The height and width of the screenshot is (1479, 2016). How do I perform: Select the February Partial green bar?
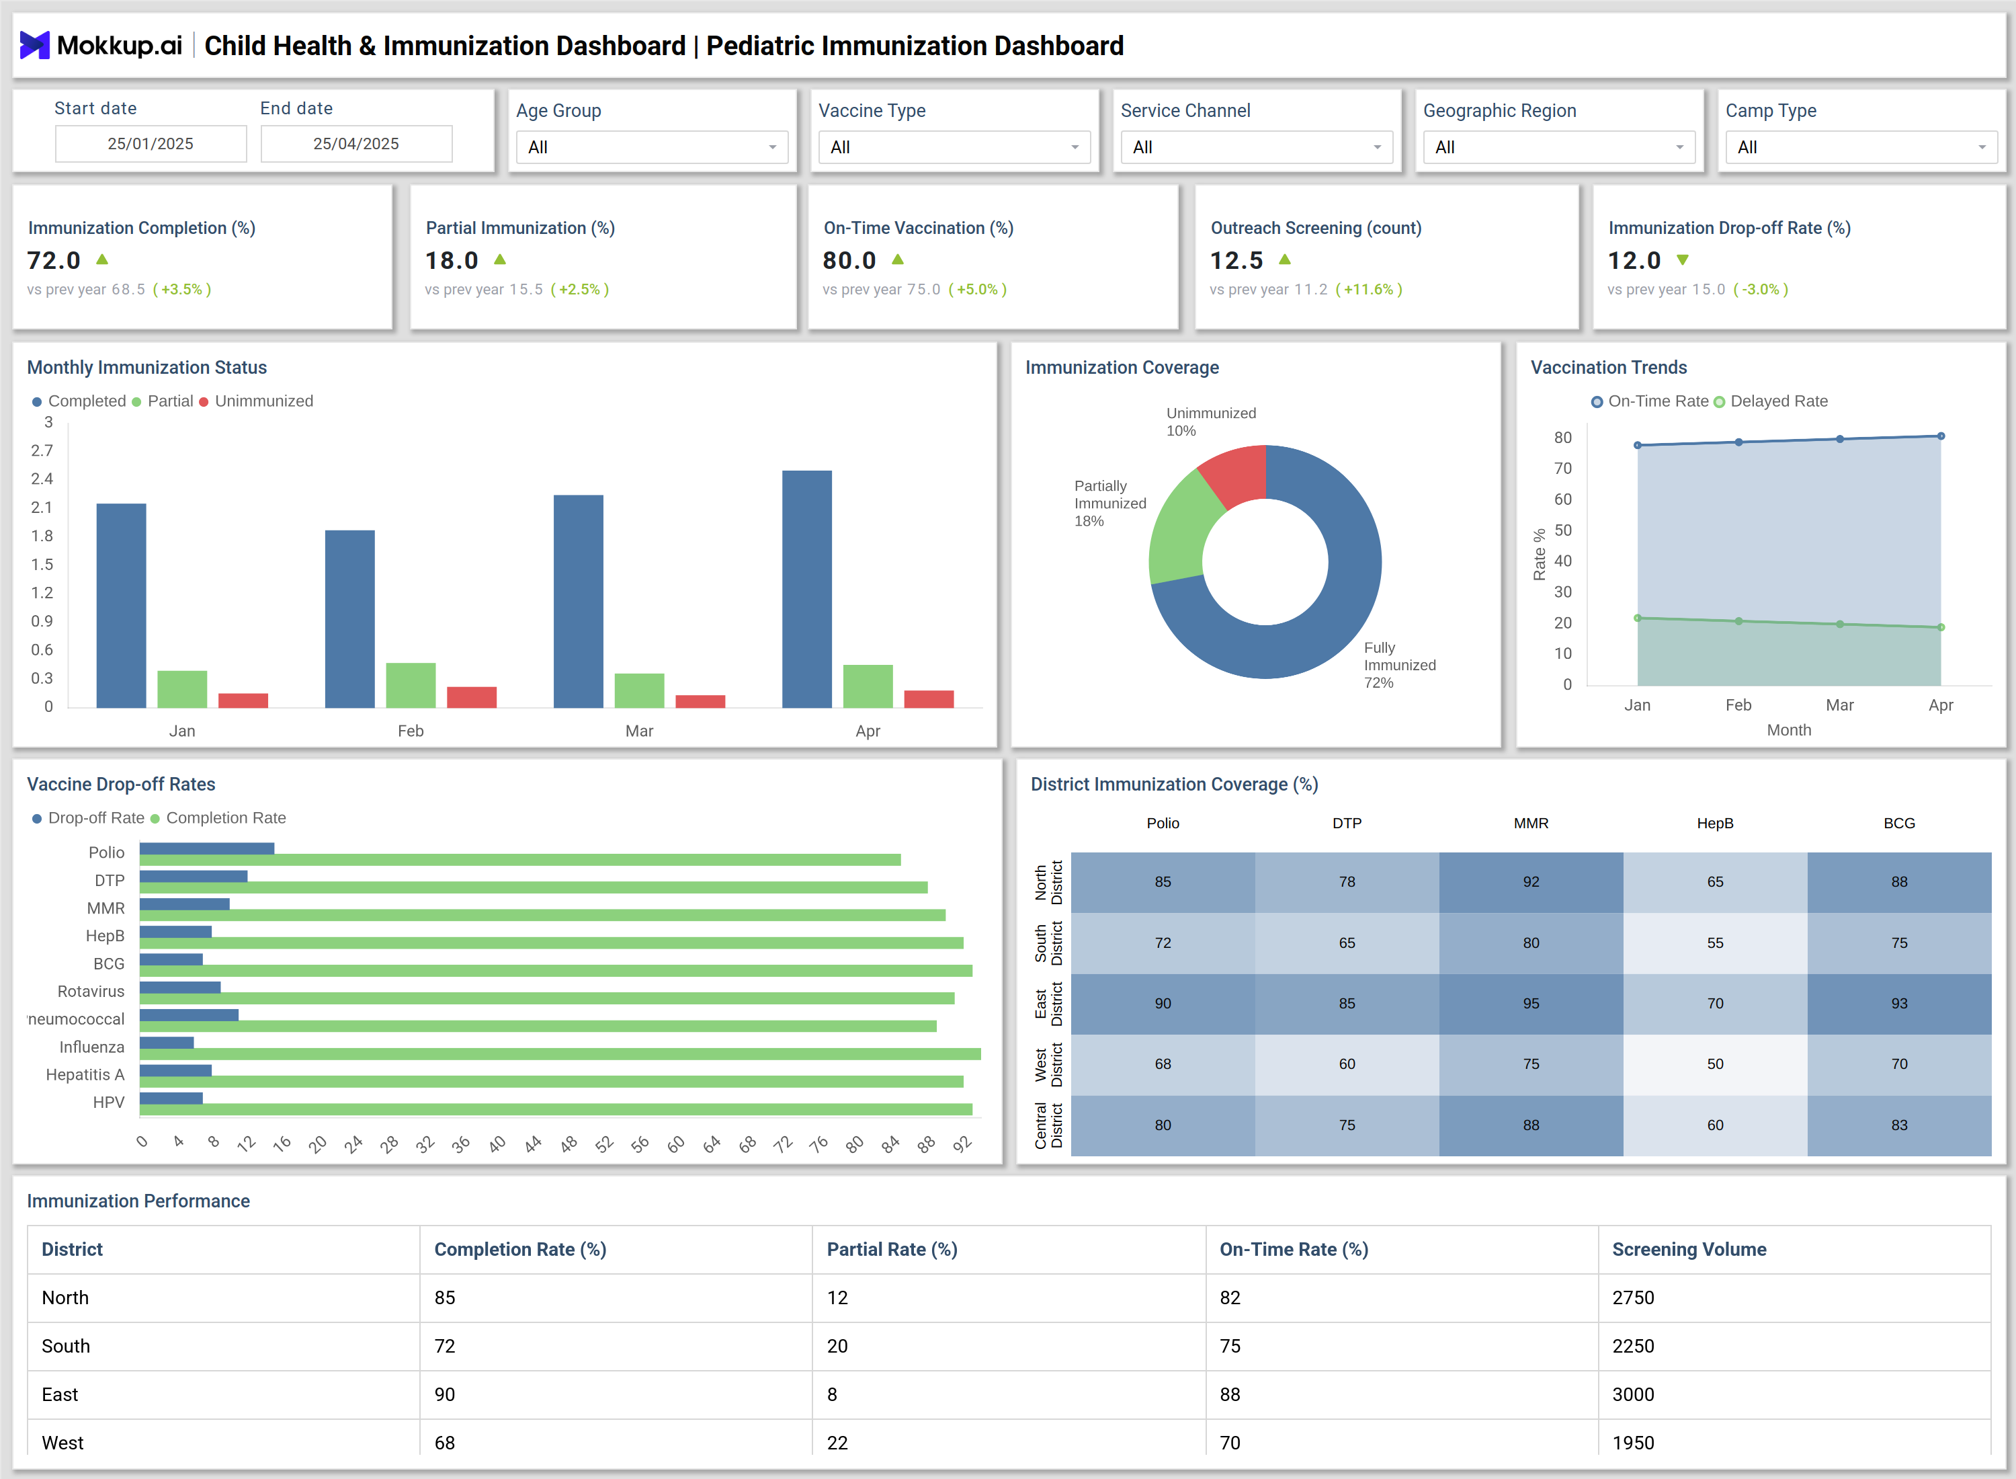click(411, 686)
